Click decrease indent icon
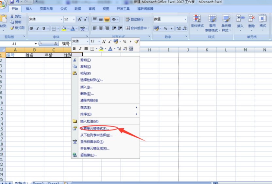This screenshot has width=272, height=184. 114,28
